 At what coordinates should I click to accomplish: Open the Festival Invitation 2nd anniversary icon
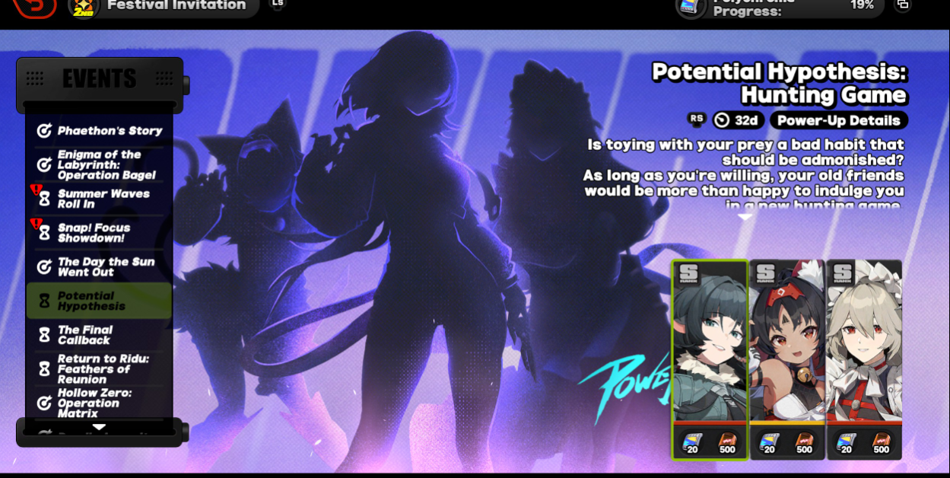(x=84, y=8)
